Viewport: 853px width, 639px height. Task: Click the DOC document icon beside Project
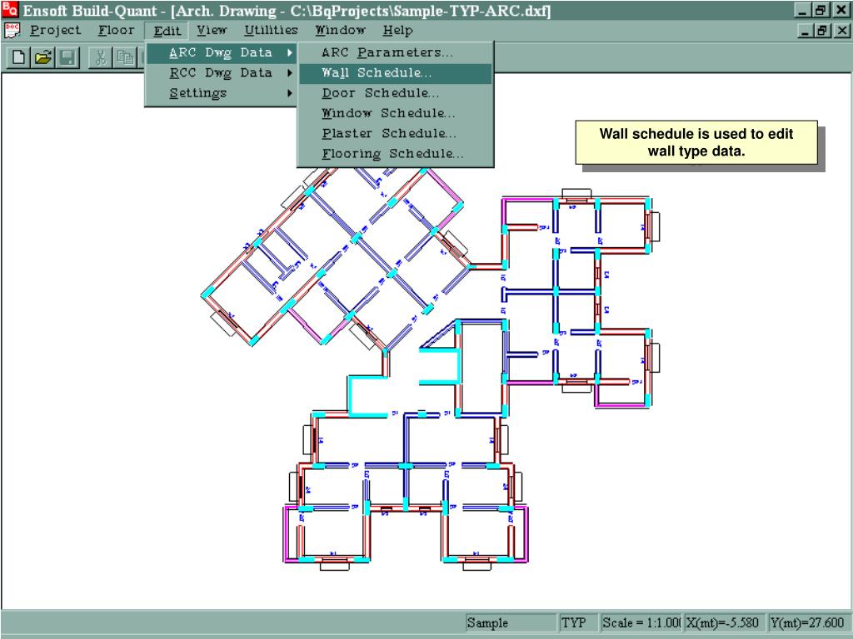[x=12, y=31]
